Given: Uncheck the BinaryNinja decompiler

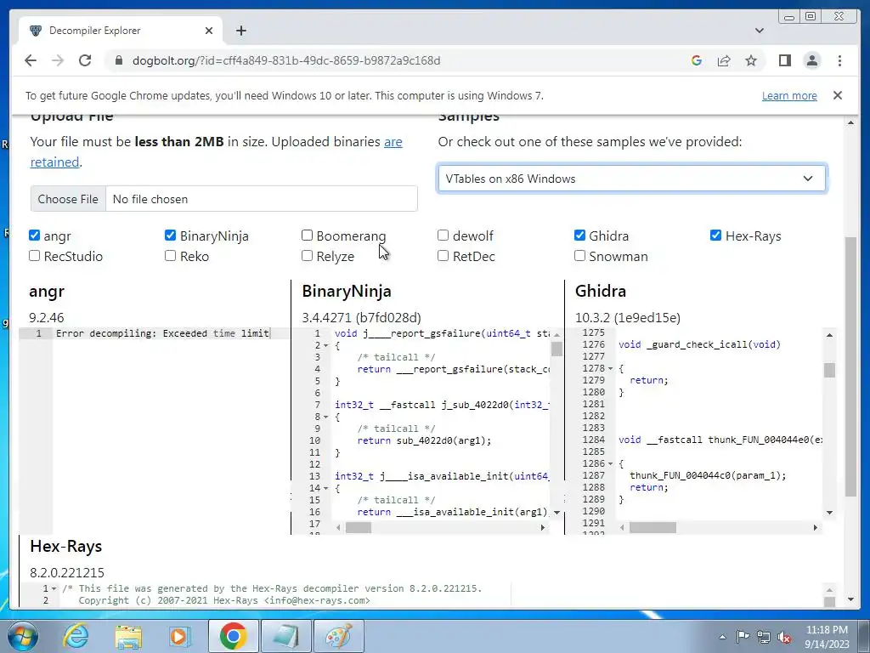Looking at the screenshot, I should pos(170,236).
